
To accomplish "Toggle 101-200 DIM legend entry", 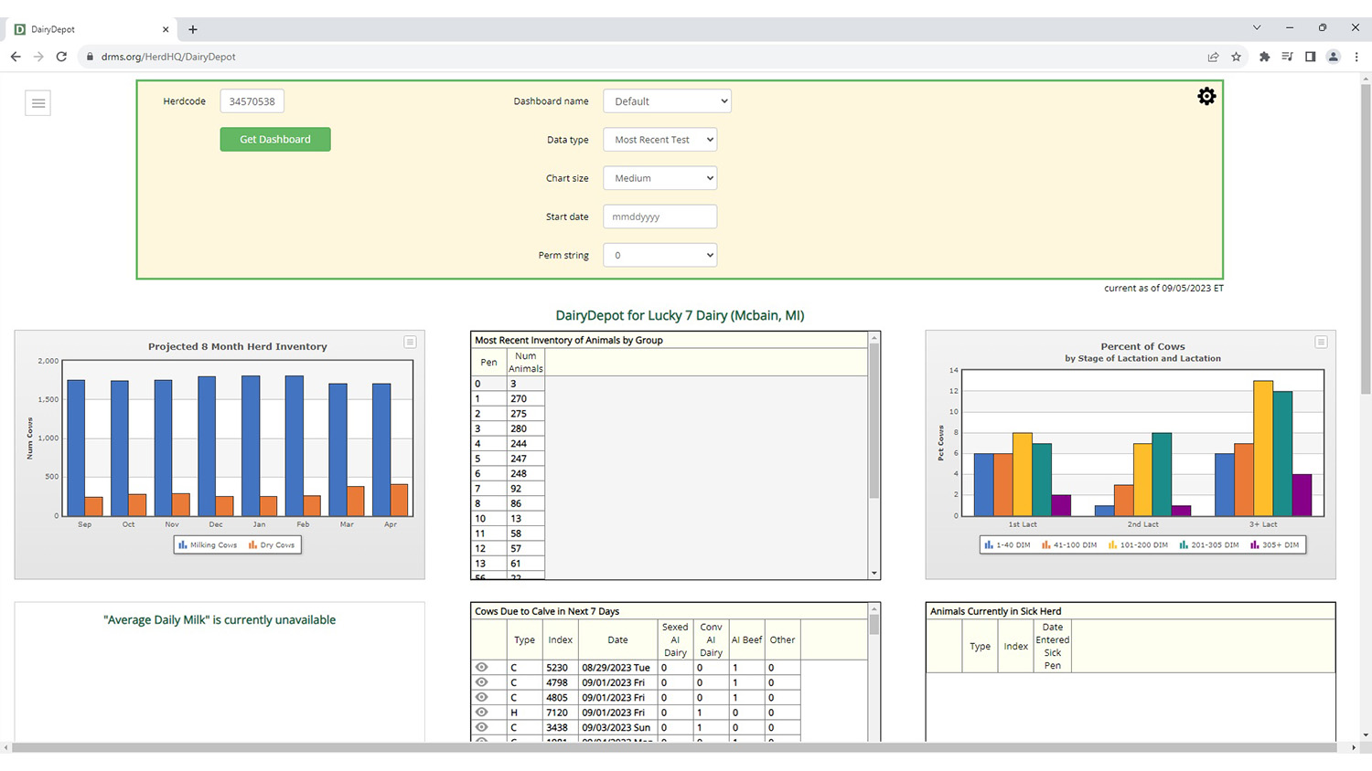I will click(x=1138, y=545).
